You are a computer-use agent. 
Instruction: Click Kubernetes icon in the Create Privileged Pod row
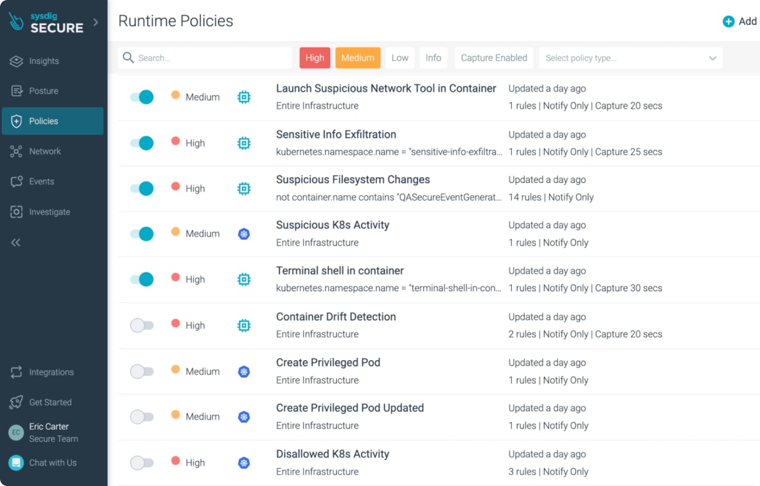tap(244, 371)
